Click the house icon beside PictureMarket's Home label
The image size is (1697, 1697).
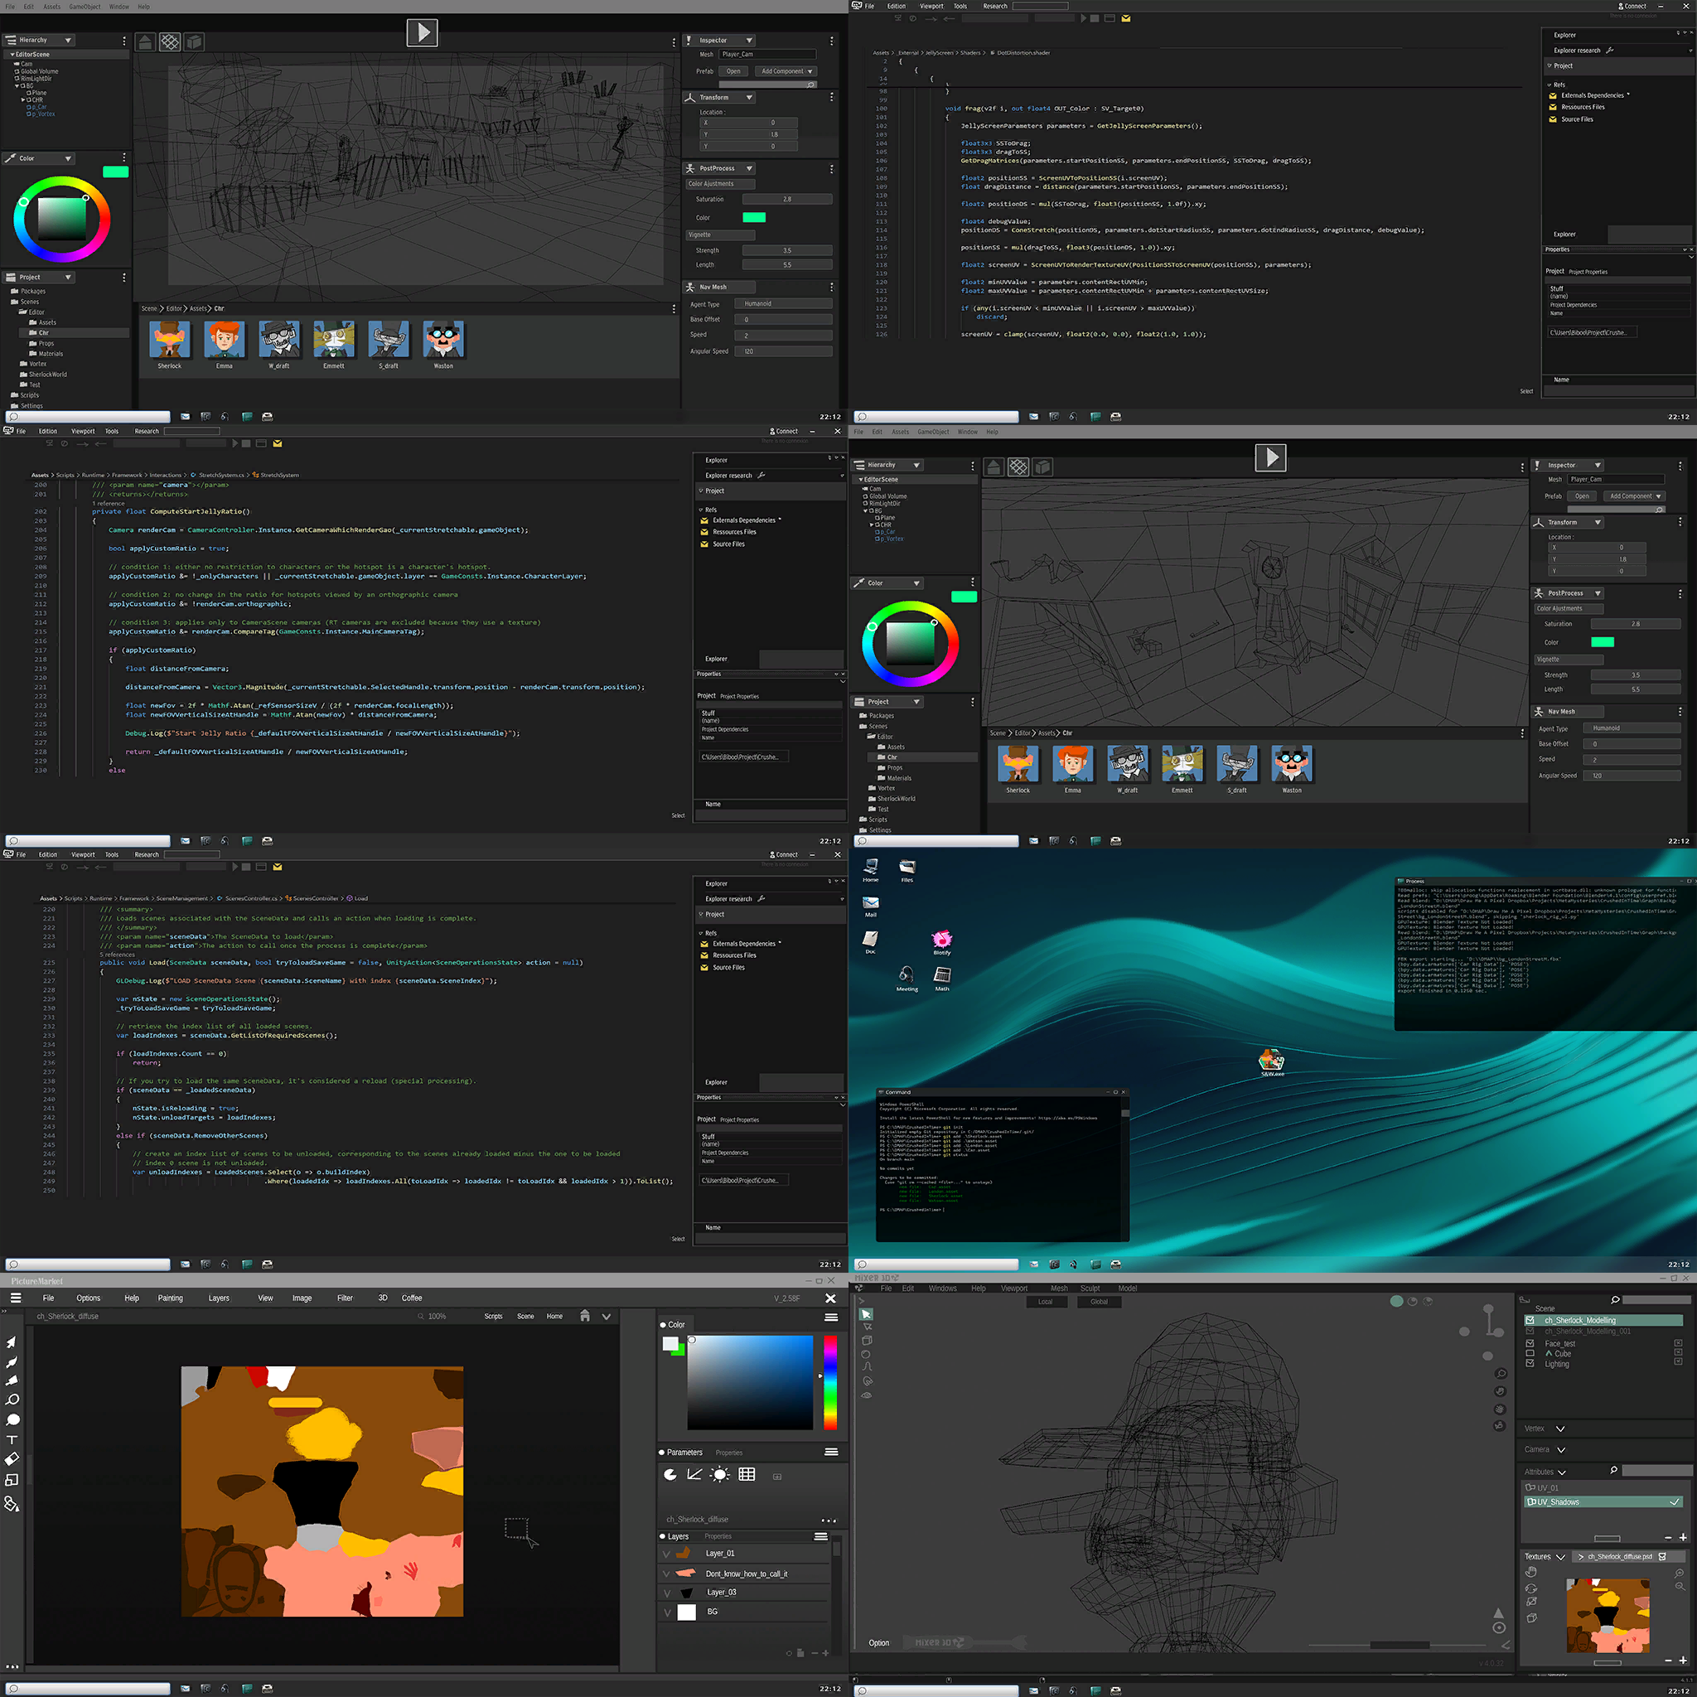[x=585, y=1316]
